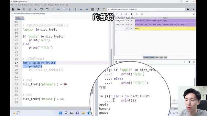
Task: Sort variables by the Name column
Action: click(120, 18)
